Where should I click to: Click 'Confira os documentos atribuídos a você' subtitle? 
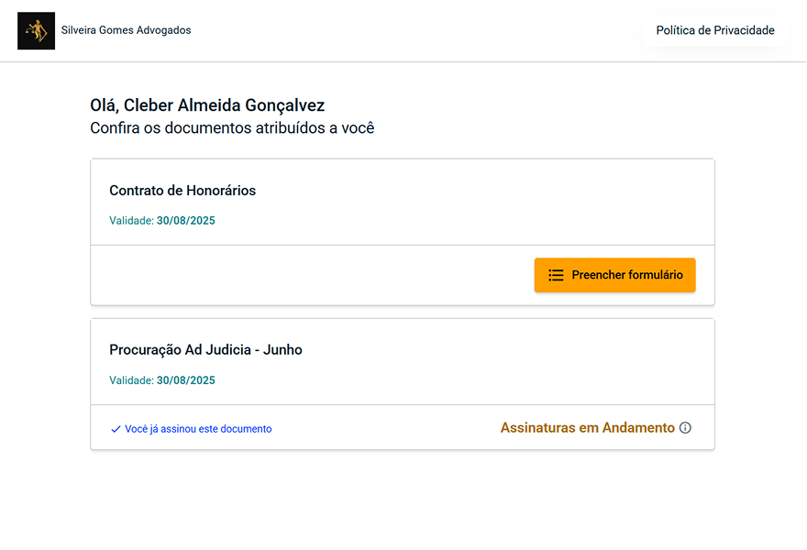(x=232, y=128)
